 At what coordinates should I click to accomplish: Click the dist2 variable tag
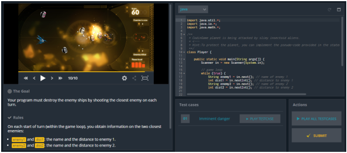click(40, 145)
